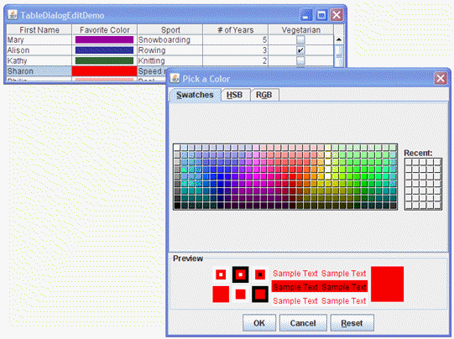Viewport: 454px width, 339px height.
Task: Click Mary's purple favorite color cell
Action: (104, 39)
